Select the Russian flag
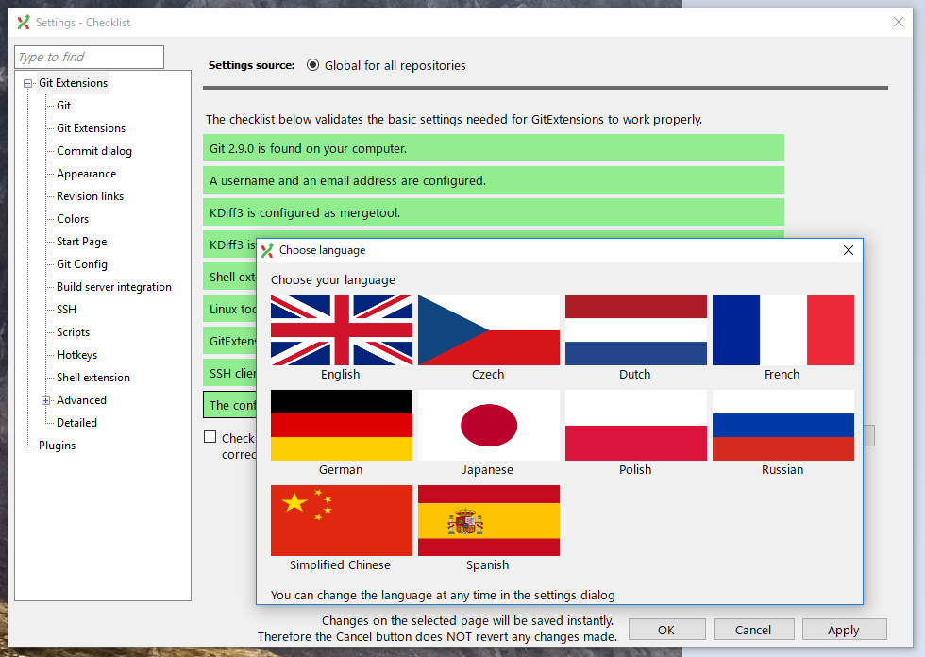This screenshot has width=925, height=657. pyautogui.click(x=782, y=425)
